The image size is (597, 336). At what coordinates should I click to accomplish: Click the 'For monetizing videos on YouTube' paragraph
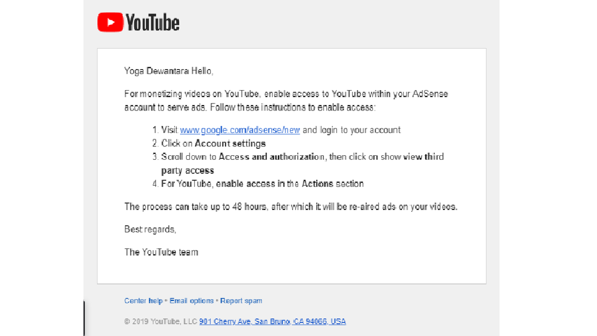(x=286, y=101)
